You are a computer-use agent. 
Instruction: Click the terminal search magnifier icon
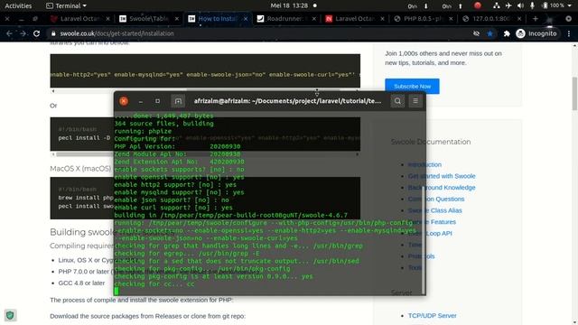coord(397,101)
